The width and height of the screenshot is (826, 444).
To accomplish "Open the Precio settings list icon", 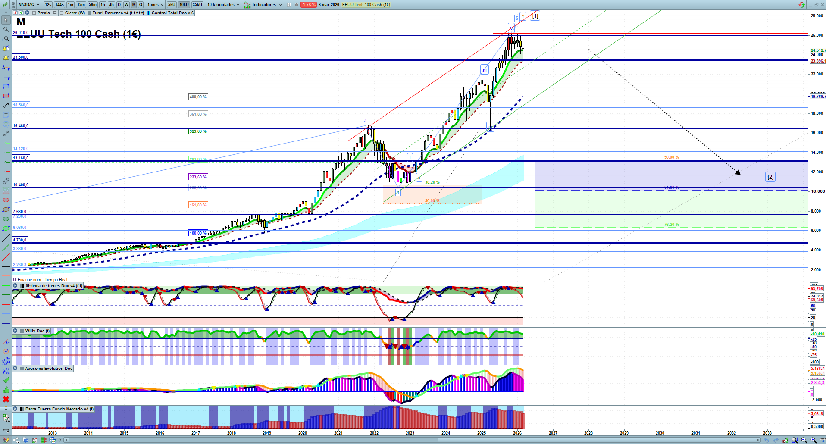I will [55, 13].
